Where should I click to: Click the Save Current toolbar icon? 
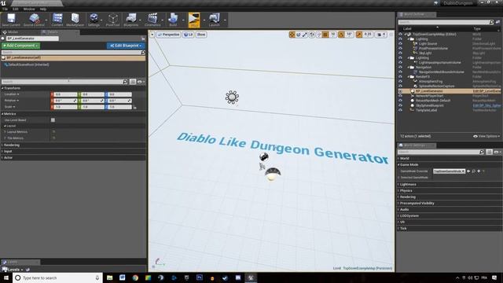[x=11, y=20]
